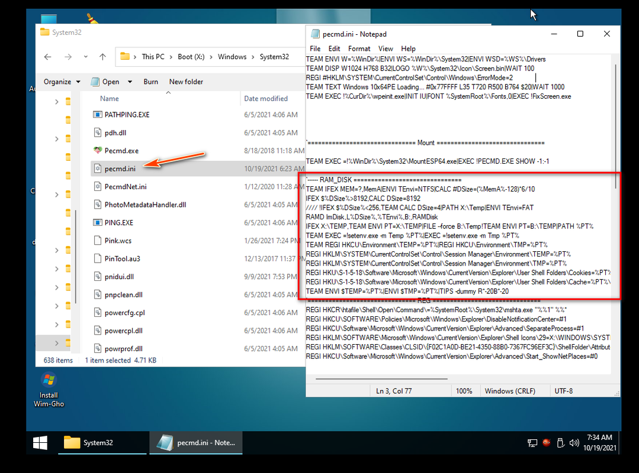The height and width of the screenshot is (473, 639).
Task: Select the PING.EXE file icon
Action: click(x=97, y=222)
